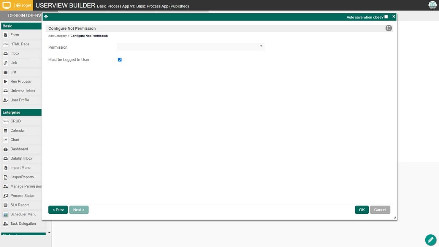Viewport: 439px width, 247px height.
Task: Enable Auto save when close checkbox
Action: tap(386, 17)
